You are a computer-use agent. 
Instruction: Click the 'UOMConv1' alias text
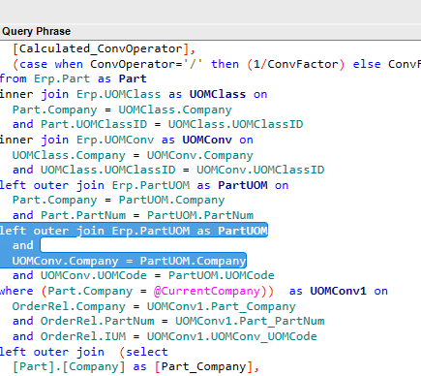coord(338,291)
